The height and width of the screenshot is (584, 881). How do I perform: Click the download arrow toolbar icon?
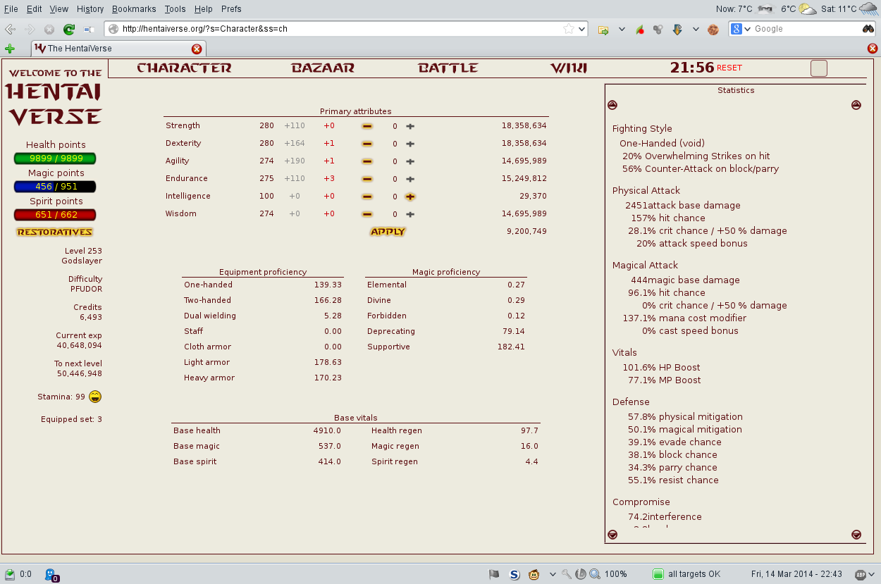tap(677, 30)
